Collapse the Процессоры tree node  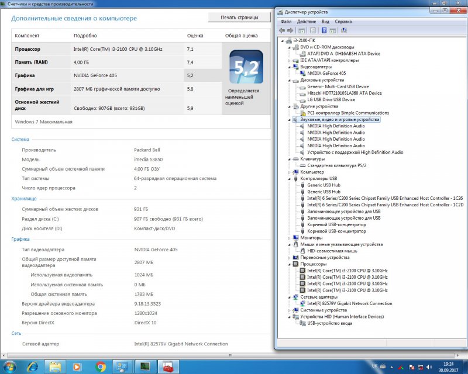[290, 264]
